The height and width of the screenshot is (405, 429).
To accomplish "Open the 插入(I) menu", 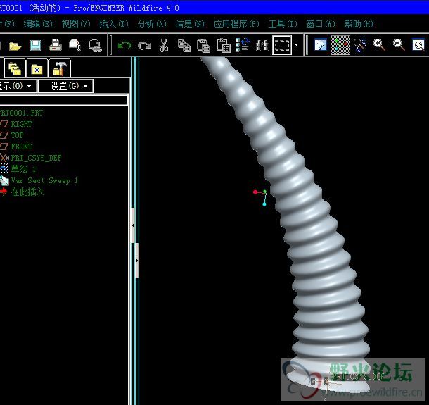I will 114,24.
